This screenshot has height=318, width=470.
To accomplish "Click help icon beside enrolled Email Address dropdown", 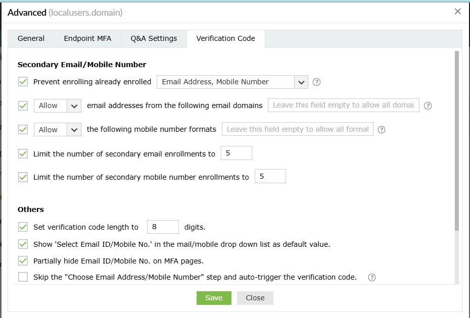I will pos(317,82).
